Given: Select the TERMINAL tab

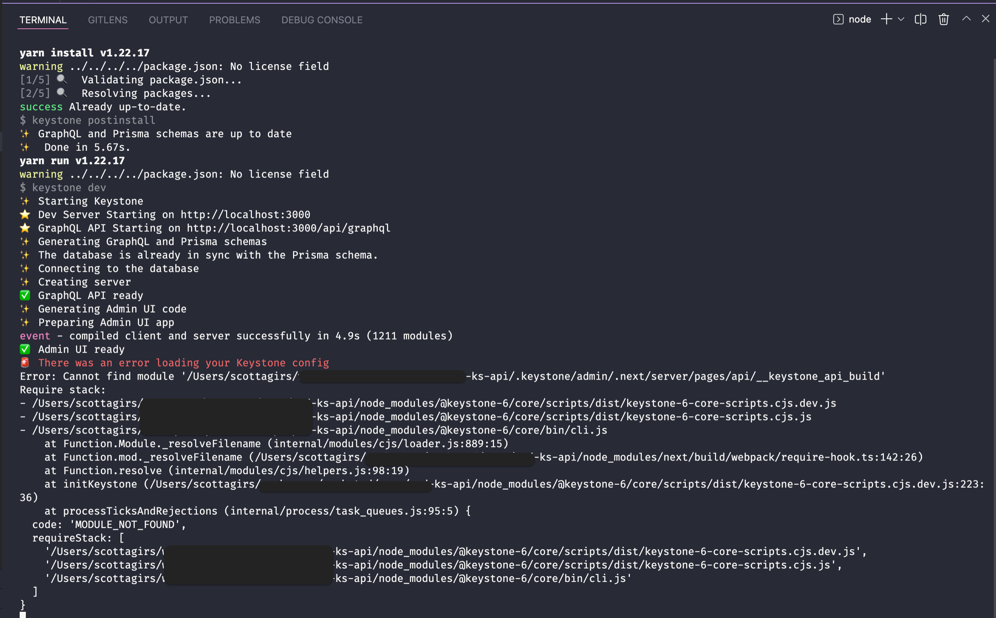Looking at the screenshot, I should 43,20.
